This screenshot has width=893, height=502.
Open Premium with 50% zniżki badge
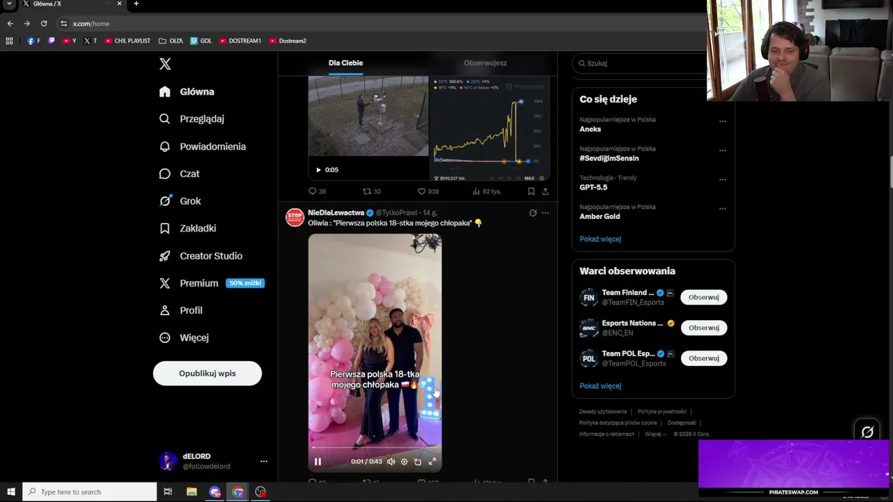(x=211, y=283)
